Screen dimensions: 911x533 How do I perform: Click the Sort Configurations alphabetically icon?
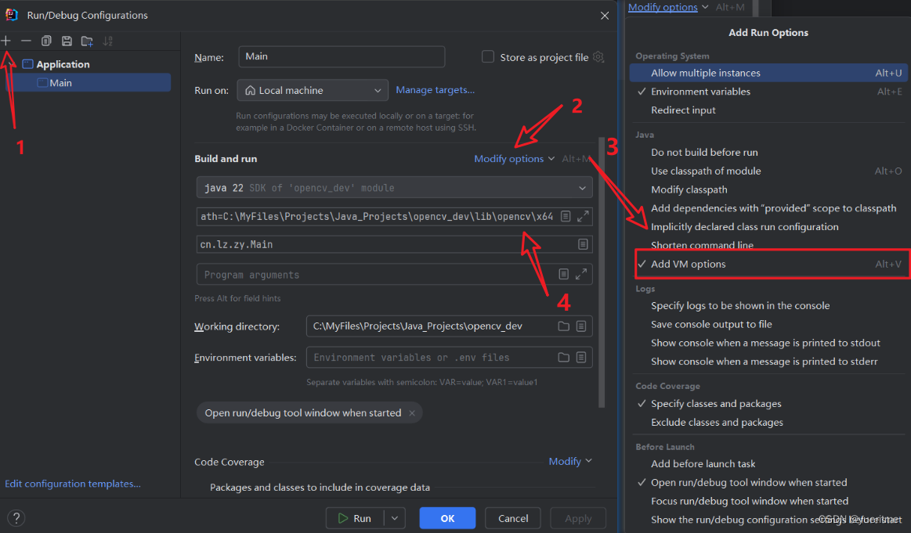coord(106,40)
